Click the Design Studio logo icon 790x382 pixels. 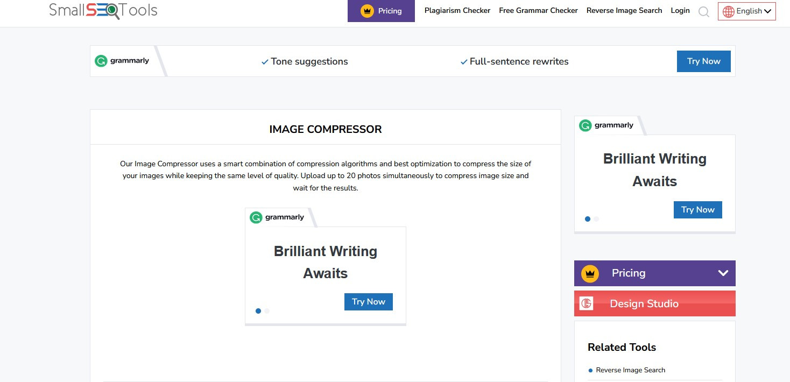point(586,303)
